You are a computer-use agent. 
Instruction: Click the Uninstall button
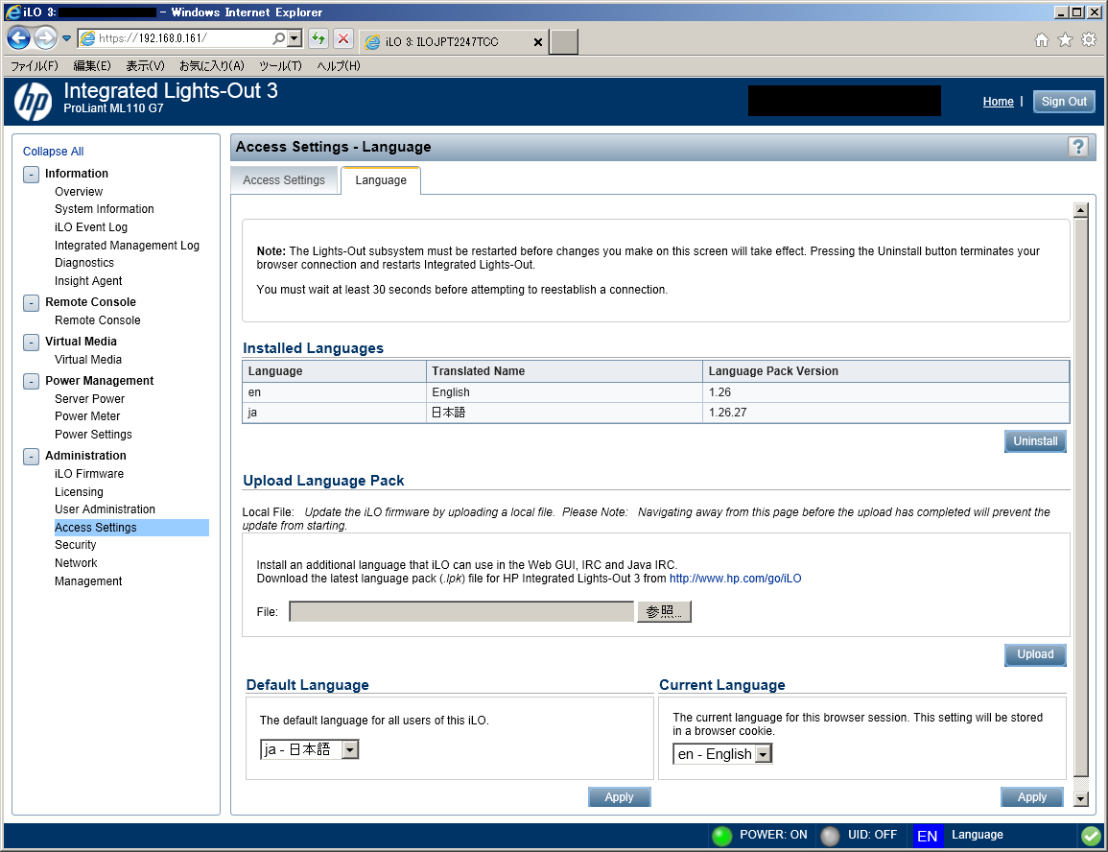coord(1035,440)
